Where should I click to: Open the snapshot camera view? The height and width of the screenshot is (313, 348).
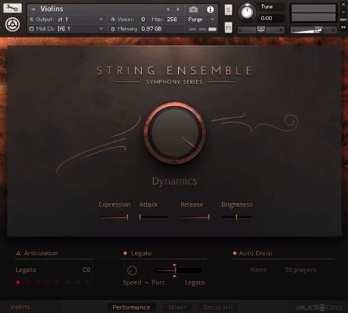click(193, 9)
